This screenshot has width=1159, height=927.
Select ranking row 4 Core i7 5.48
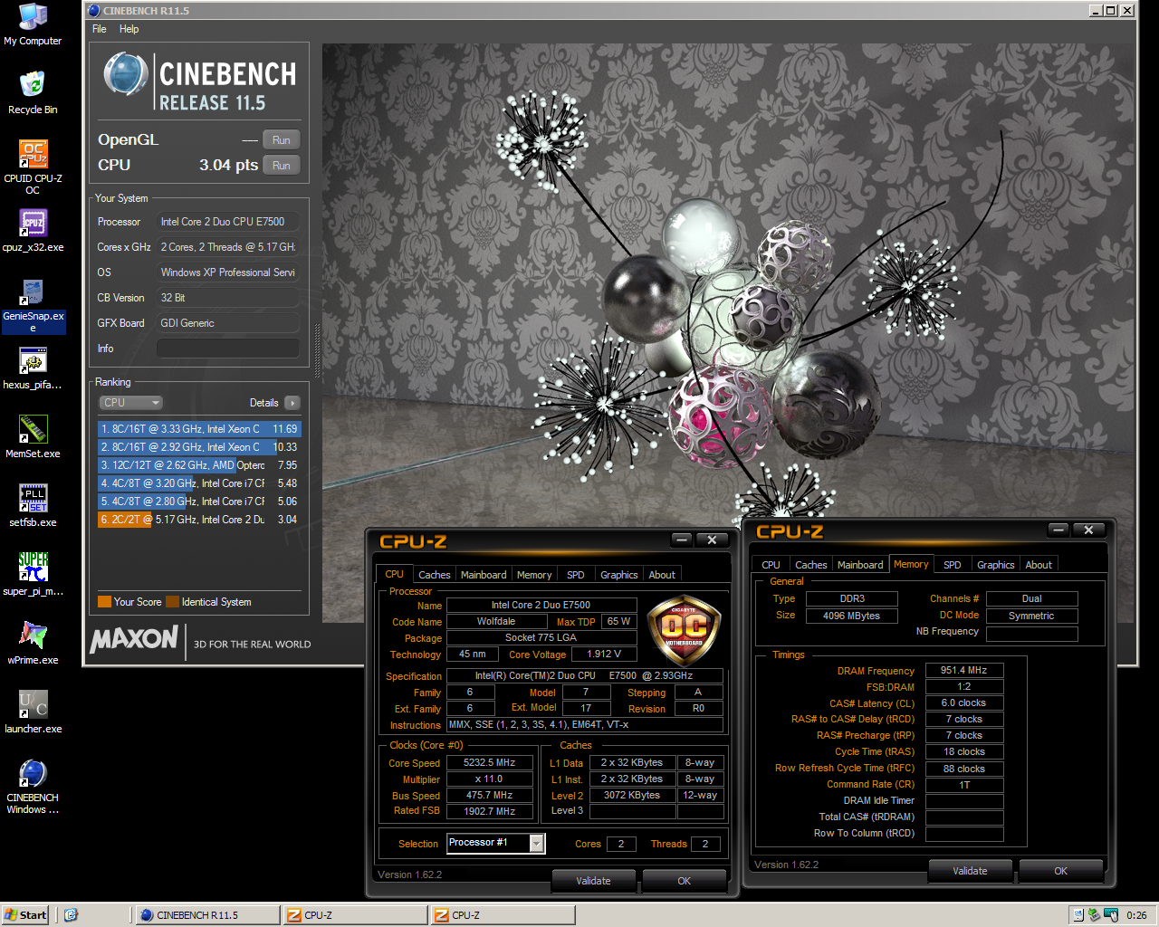[x=198, y=483]
